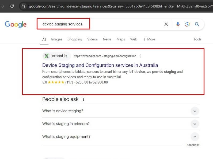
Task: Open three-dot menu beside exceedict result URL
Action: [140, 56]
